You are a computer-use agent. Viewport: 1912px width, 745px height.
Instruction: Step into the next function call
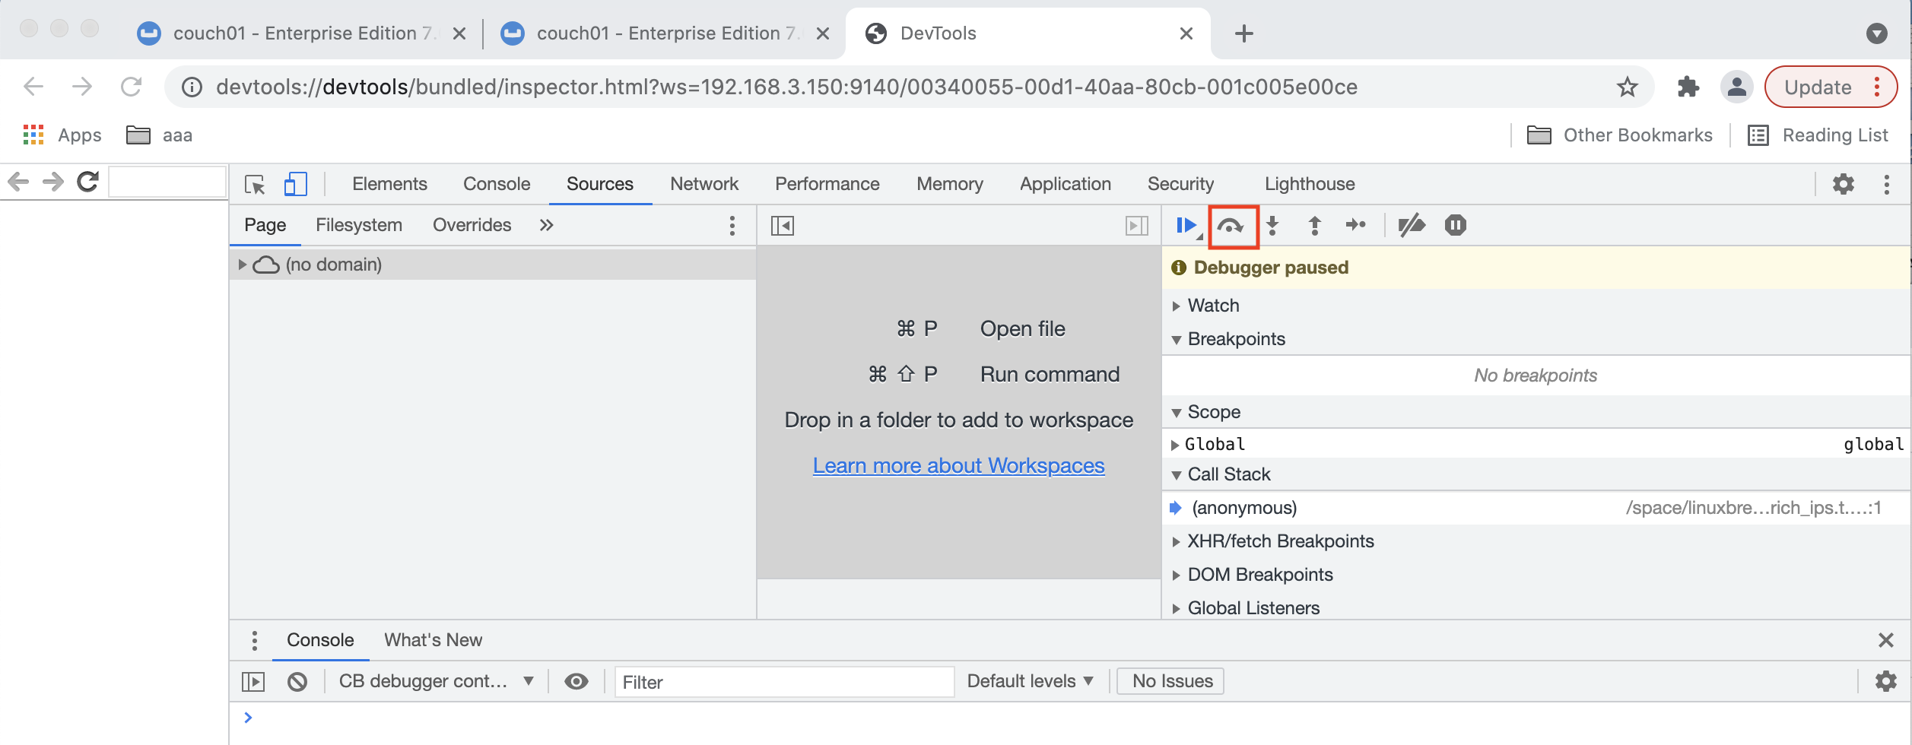pyautogui.click(x=1273, y=225)
